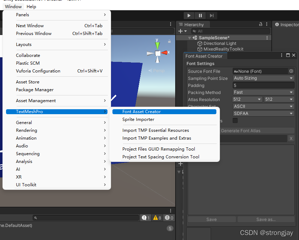Click the MixedRealityToolkit cube icon
Image resolution: width=299 pixels, height=240 pixels.
coord(200,49)
